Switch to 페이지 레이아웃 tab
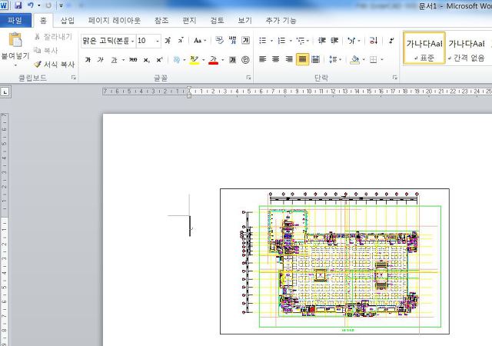The height and width of the screenshot is (346, 492). (114, 21)
